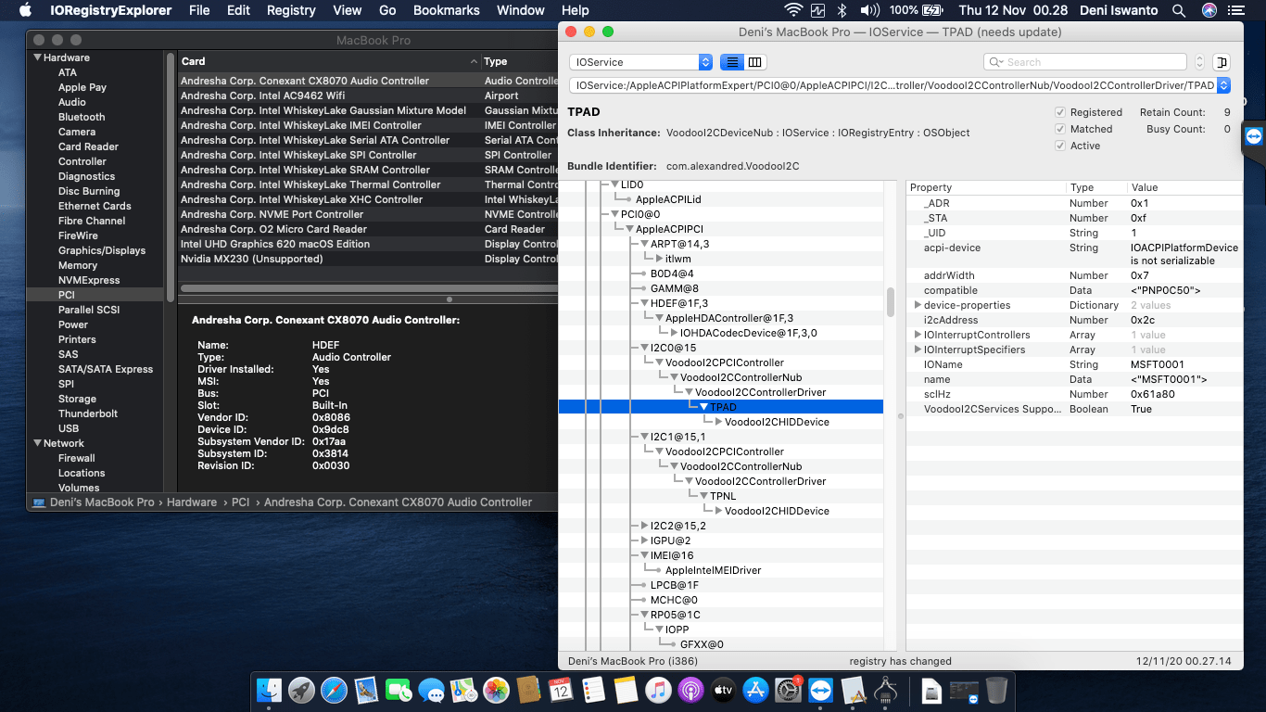Click the Type column header in System Information
1266x712 pixels.
click(x=519, y=61)
